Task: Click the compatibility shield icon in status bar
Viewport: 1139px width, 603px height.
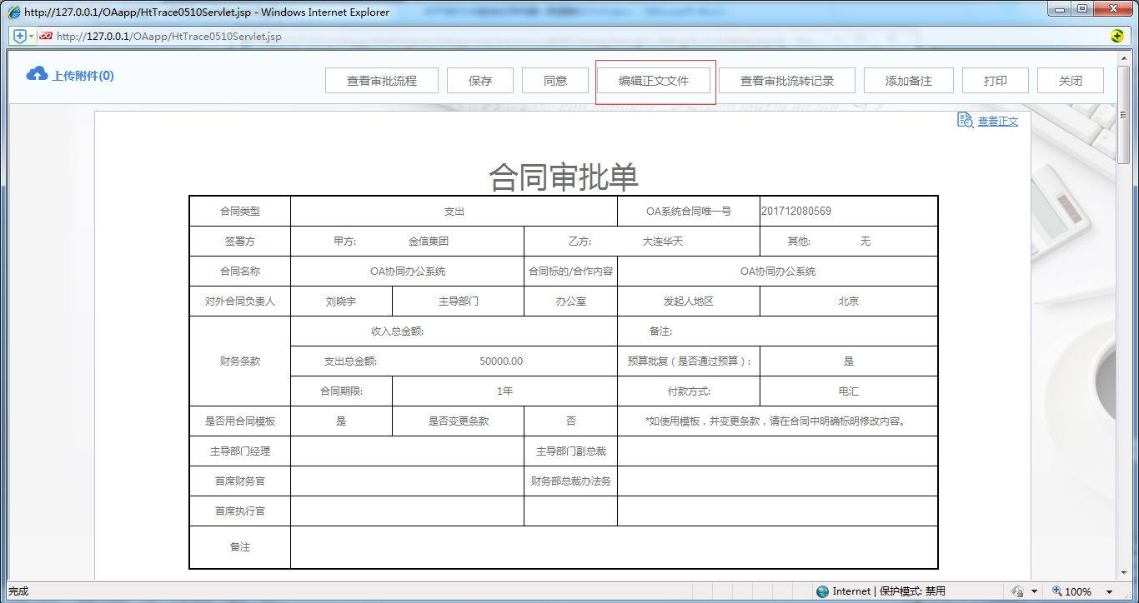Action: pos(1018,591)
